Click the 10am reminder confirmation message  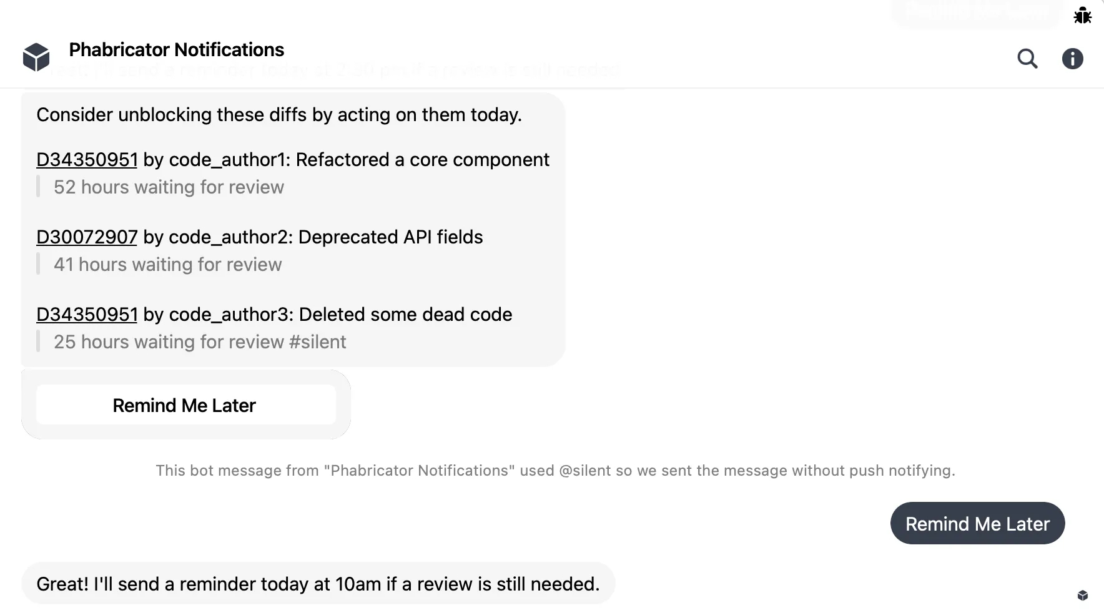point(318,584)
